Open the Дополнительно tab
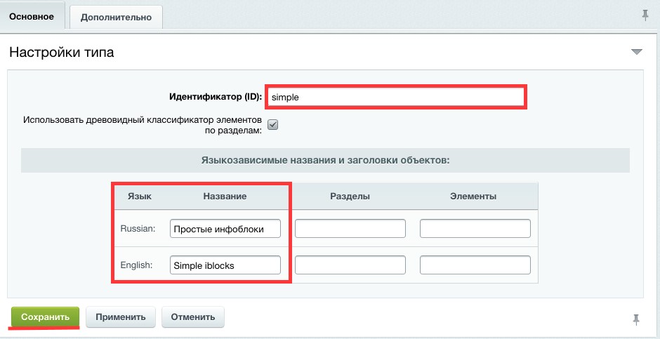 pyautogui.click(x=117, y=16)
